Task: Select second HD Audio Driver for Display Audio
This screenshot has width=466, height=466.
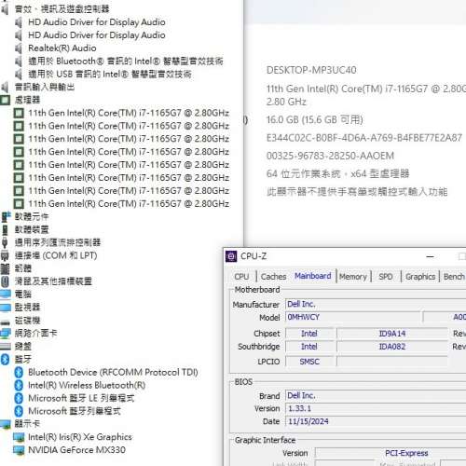Action: tap(97, 35)
